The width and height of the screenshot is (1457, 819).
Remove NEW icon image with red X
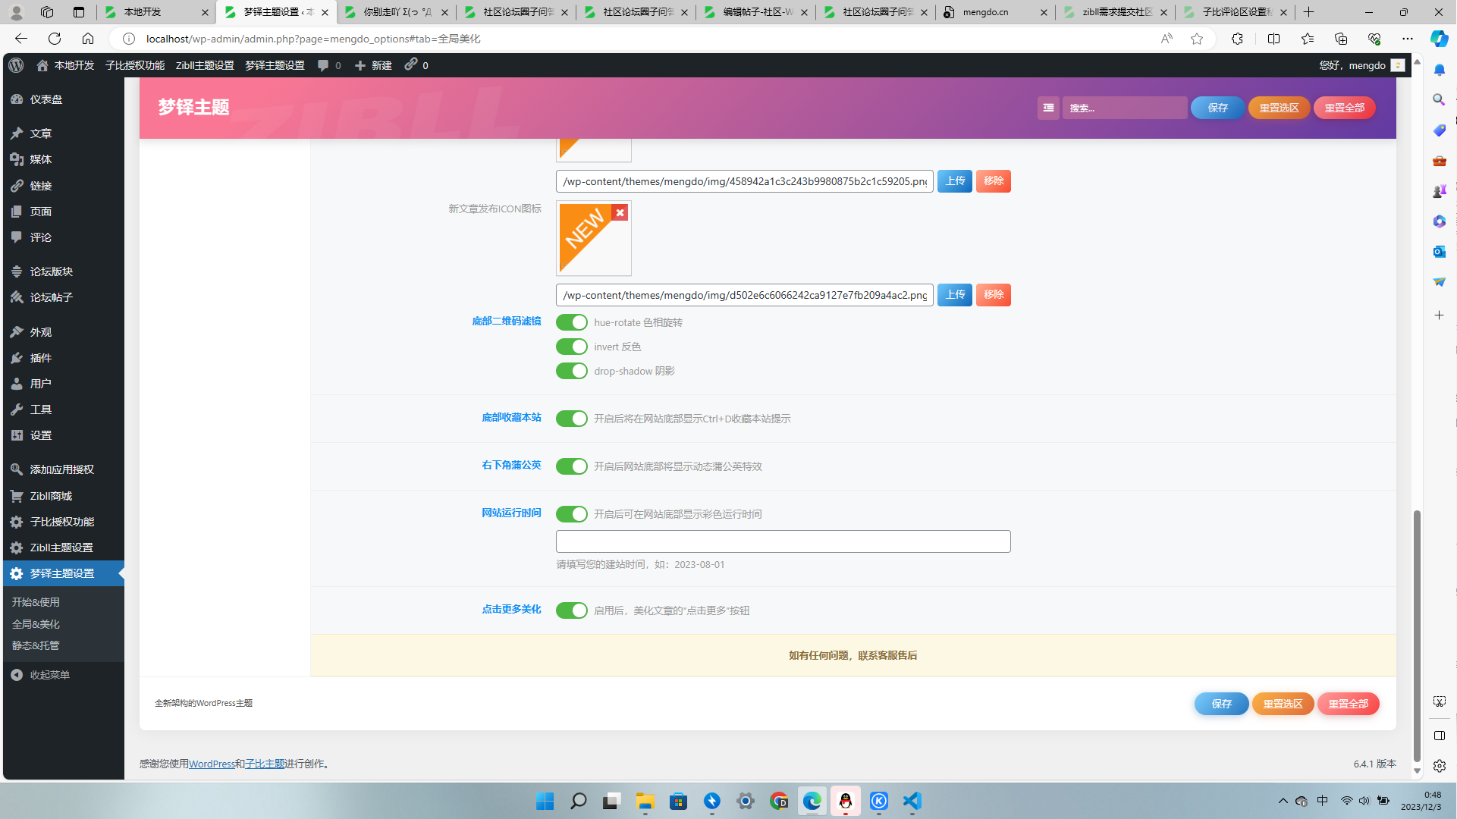620,213
